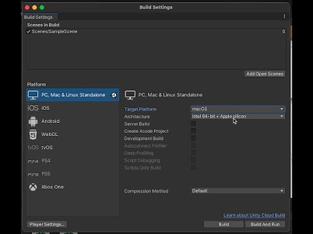Image resolution: width=313 pixels, height=234 pixels.
Task: Click the PS5 platform logo
Action: coord(33,174)
